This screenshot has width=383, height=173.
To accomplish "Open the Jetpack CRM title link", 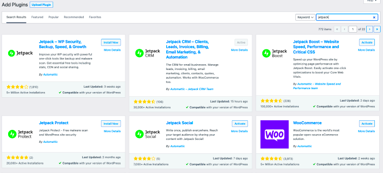I will (187, 49).
